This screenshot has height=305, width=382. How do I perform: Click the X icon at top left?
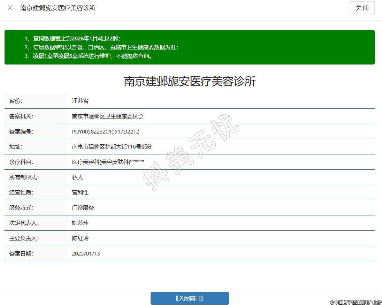(10, 8)
